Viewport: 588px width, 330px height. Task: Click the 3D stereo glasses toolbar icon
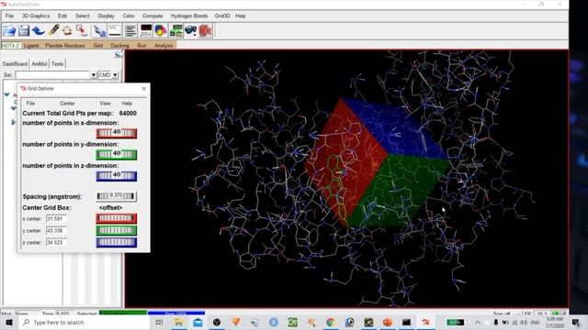(191, 30)
